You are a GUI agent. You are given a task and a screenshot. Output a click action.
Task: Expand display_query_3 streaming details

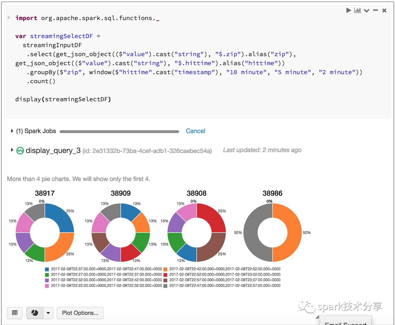[x=12, y=150]
